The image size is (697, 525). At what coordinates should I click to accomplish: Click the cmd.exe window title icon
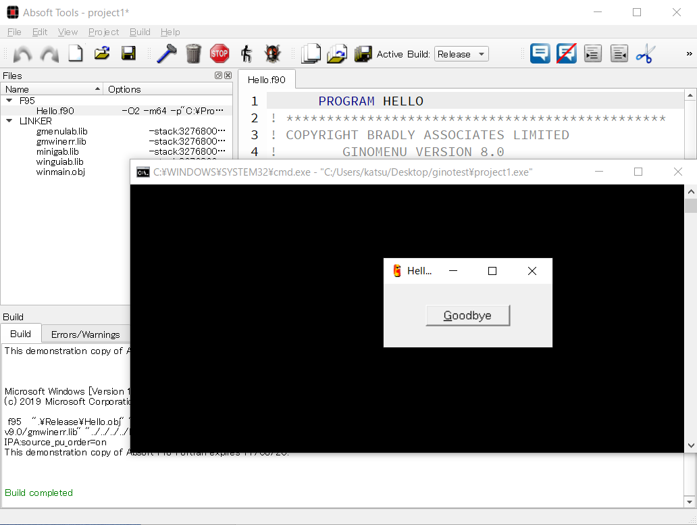(143, 172)
